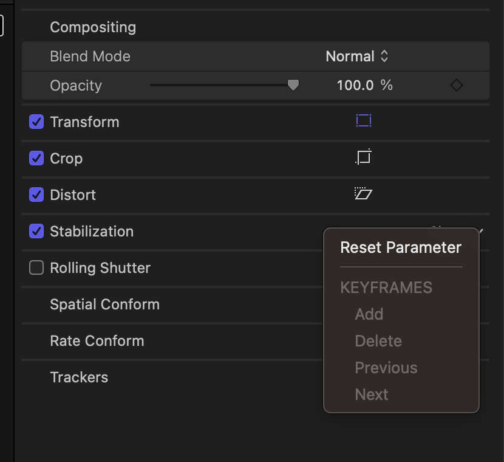This screenshot has width=504, height=462.
Task: Open the Blend Mode Normal dropdown
Action: (x=357, y=57)
